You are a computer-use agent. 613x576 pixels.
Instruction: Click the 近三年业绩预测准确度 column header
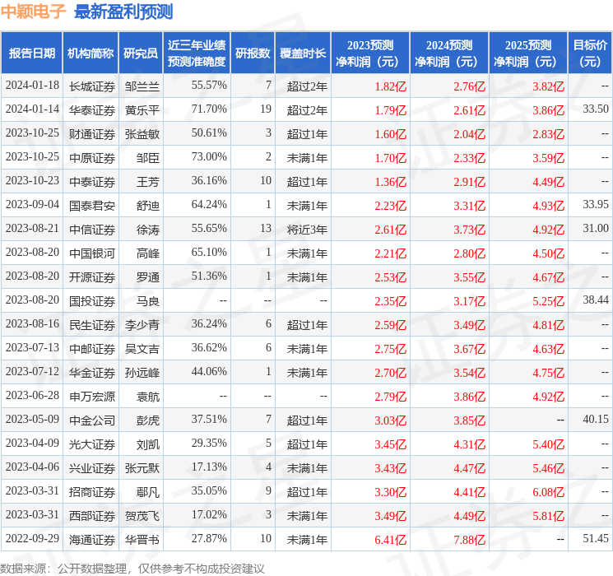[197, 53]
